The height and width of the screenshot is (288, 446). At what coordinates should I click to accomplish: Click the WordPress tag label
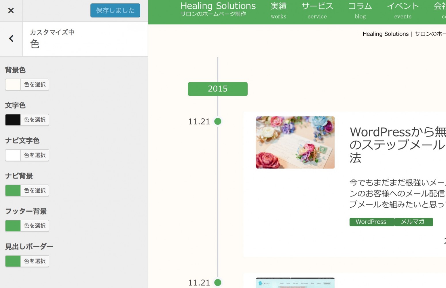coord(371,222)
